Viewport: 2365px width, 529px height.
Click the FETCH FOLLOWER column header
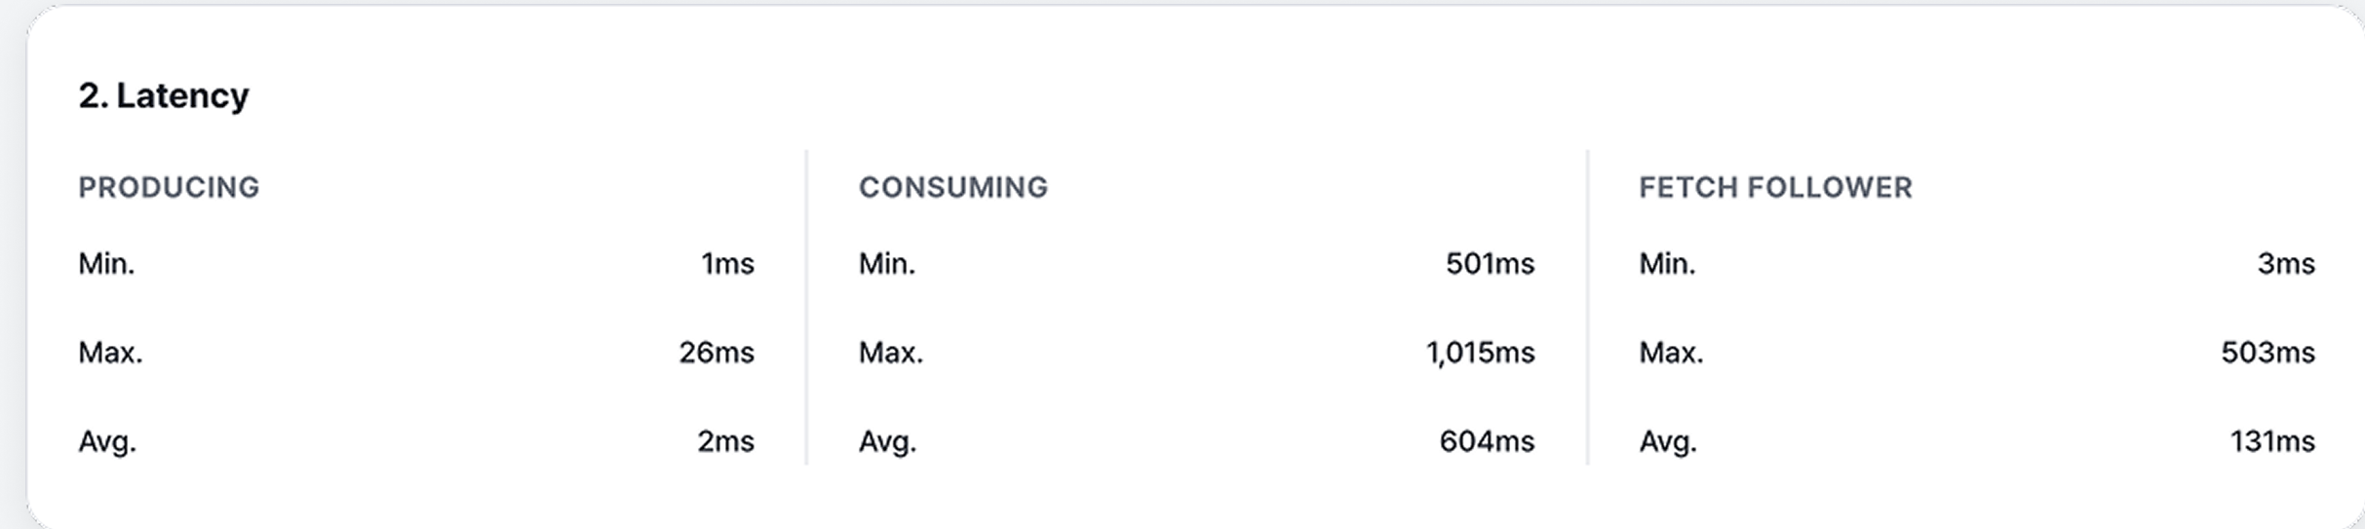coord(1775,187)
